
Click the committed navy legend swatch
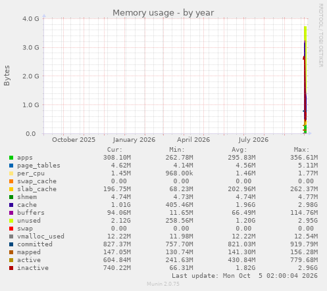click(11, 244)
